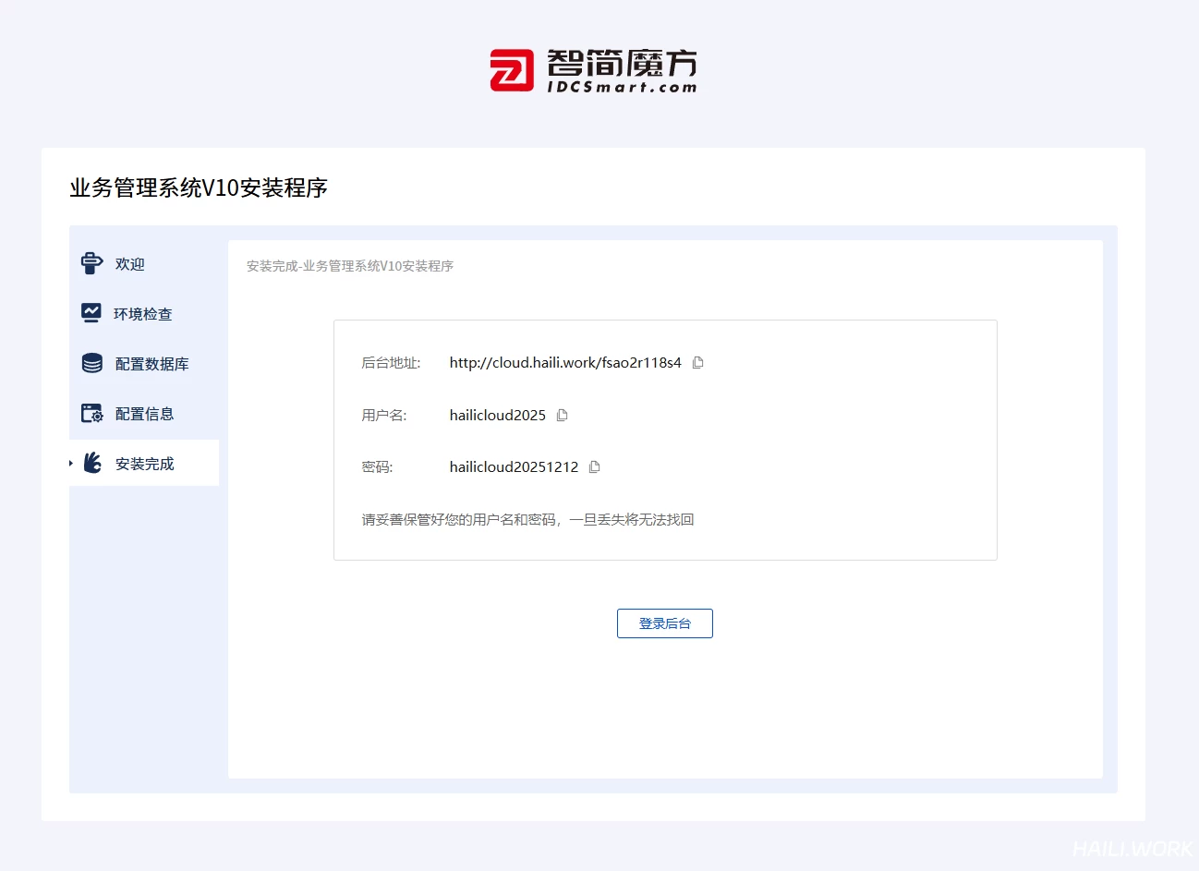This screenshot has height=871, width=1199.
Task: Open the 配置数据库 step label
Action: 151,364
